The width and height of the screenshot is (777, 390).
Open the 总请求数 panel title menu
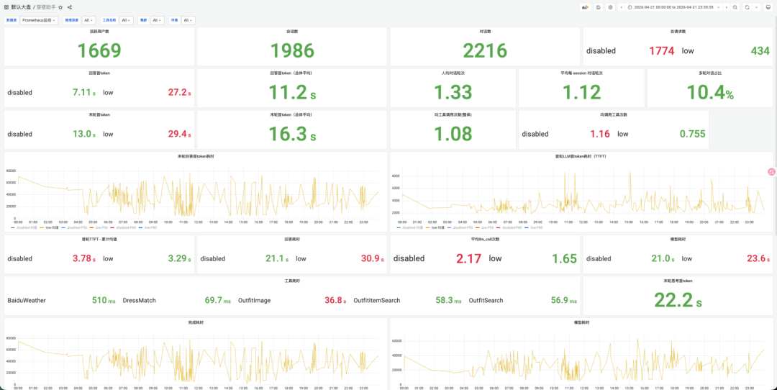pos(678,31)
